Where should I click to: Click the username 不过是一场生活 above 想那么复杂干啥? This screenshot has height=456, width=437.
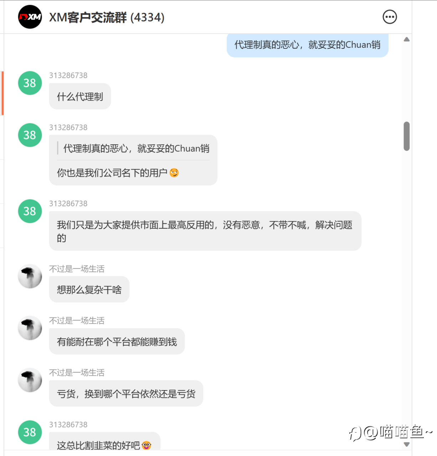point(77,269)
